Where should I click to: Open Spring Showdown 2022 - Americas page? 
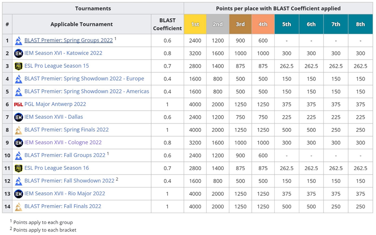(87, 91)
